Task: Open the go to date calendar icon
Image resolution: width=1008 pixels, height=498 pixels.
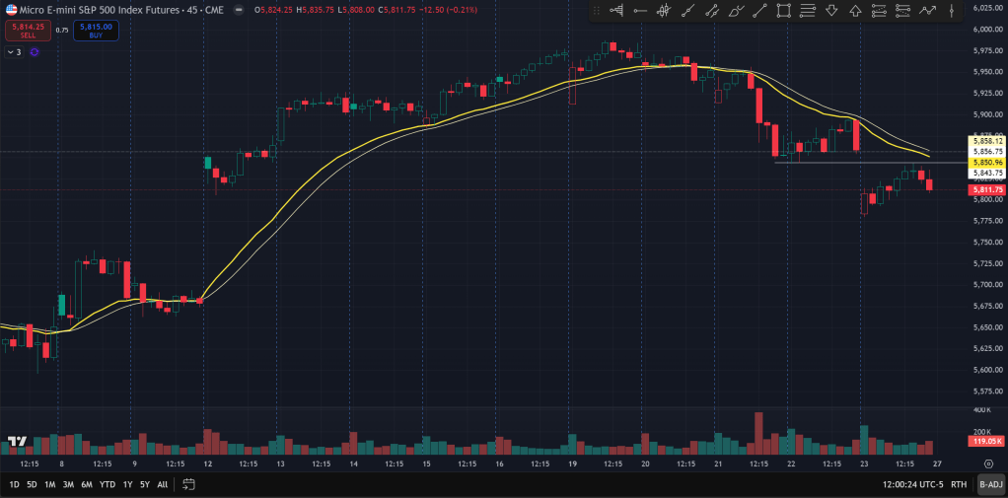Action: (188, 484)
